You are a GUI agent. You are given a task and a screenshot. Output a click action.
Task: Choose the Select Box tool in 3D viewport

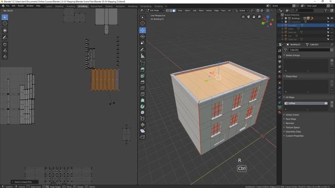click(142, 17)
